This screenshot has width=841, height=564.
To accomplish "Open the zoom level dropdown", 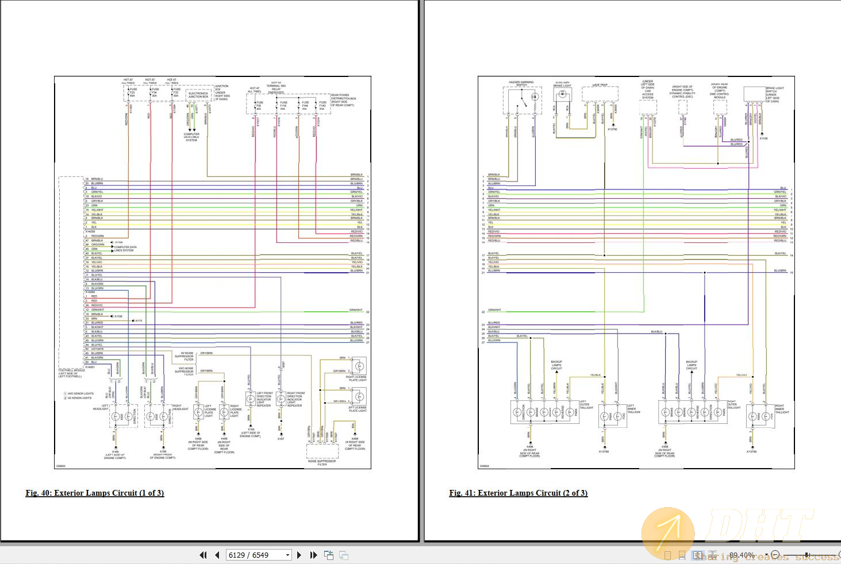I will (x=766, y=555).
